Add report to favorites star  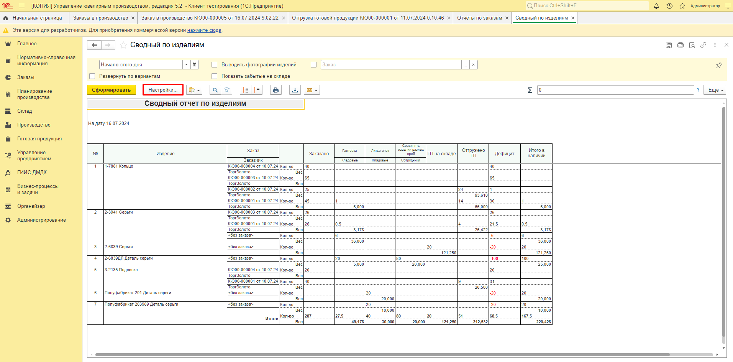point(123,45)
